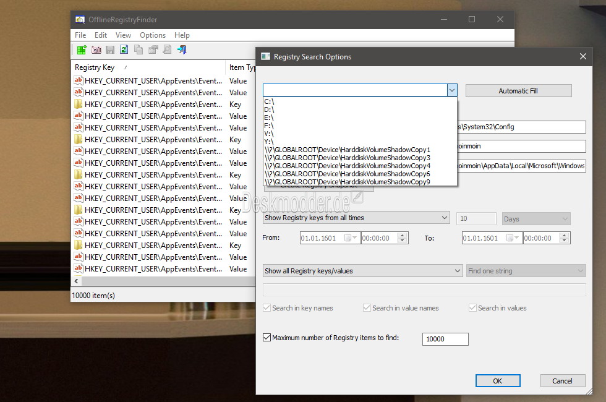Collapse the base folder combo box arrow
Viewport: 606px width, 402px height.
coord(452,90)
